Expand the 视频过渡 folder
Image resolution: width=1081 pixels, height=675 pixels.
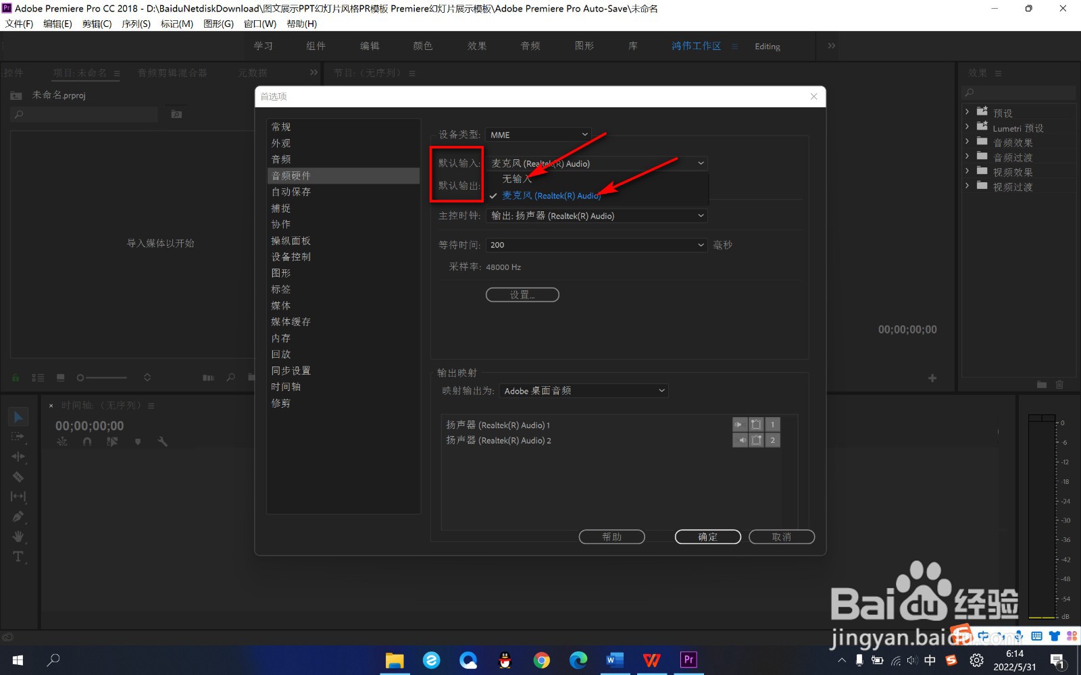967,186
